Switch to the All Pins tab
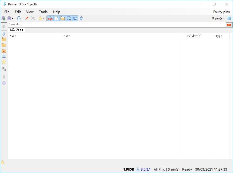The width and height of the screenshot is (233, 173). pos(16,30)
